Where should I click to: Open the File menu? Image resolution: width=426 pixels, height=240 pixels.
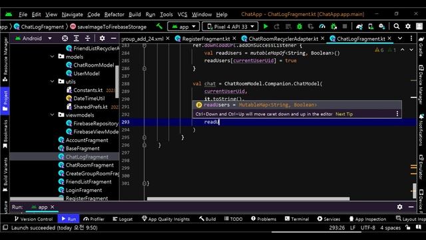(23, 15)
